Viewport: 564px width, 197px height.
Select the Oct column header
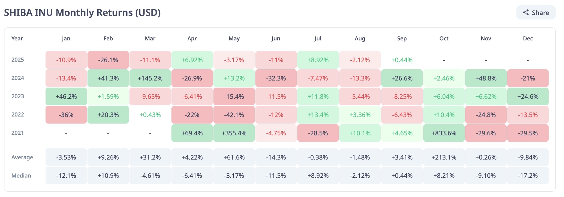coord(444,38)
